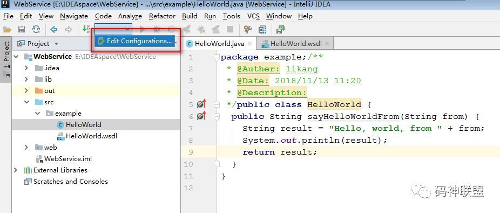Expand External Libraries node arrow
Viewport: 500px width, 213px height.
pyautogui.click(x=16, y=170)
